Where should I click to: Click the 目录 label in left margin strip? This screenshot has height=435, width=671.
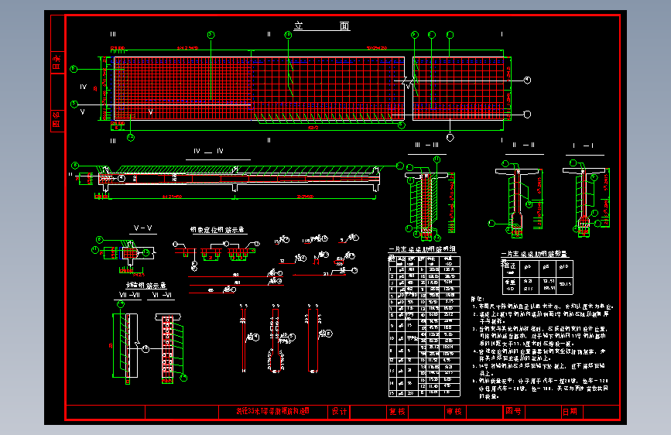pos(57,63)
